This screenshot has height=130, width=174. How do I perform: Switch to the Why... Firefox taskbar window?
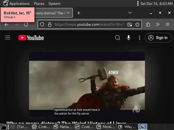pyautogui.click(x=127, y=127)
